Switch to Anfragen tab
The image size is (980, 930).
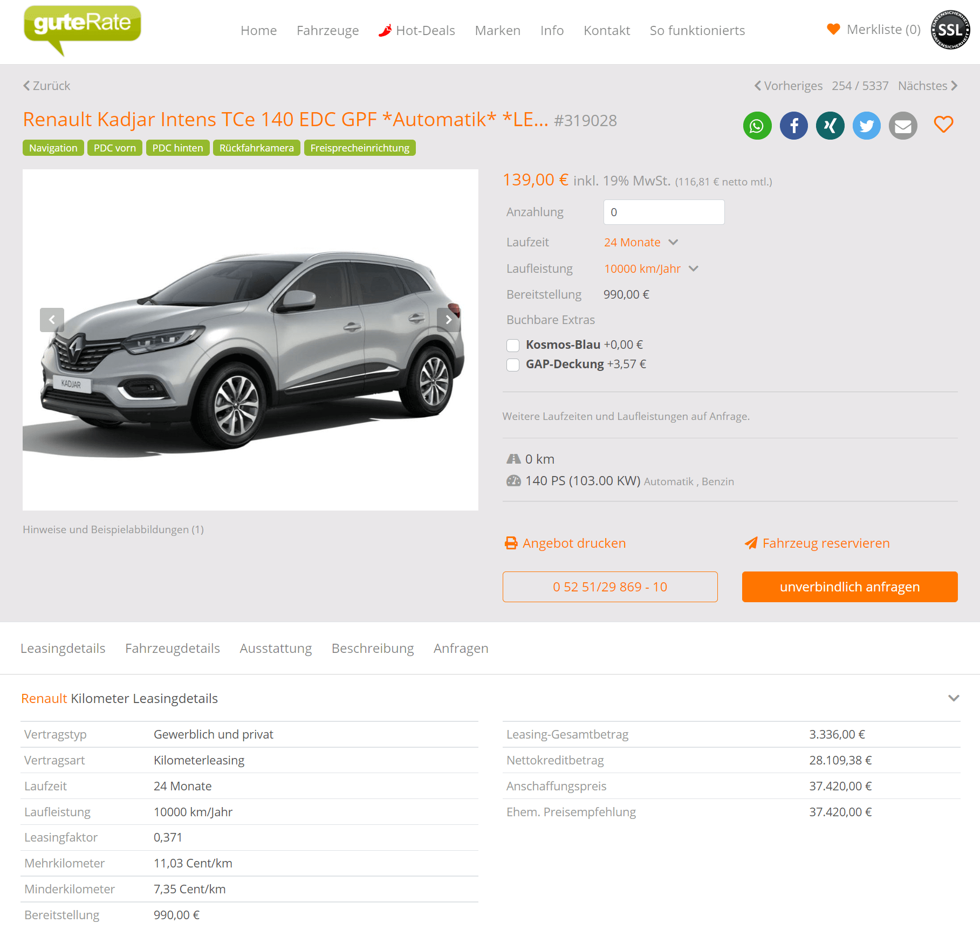461,648
